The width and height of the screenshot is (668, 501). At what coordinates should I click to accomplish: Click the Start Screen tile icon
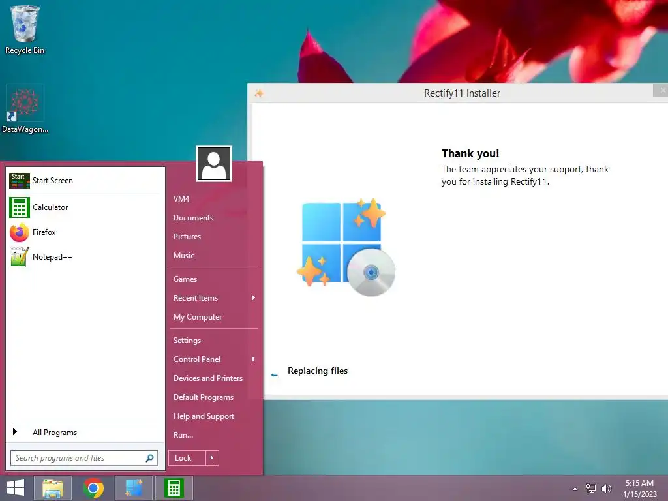pyautogui.click(x=20, y=181)
